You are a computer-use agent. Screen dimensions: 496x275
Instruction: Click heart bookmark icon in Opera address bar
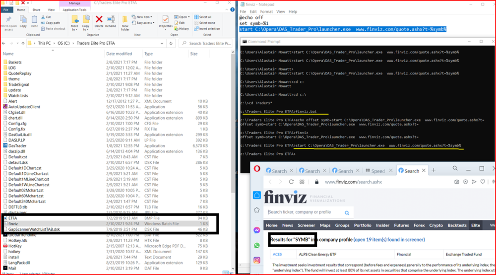[483, 182]
